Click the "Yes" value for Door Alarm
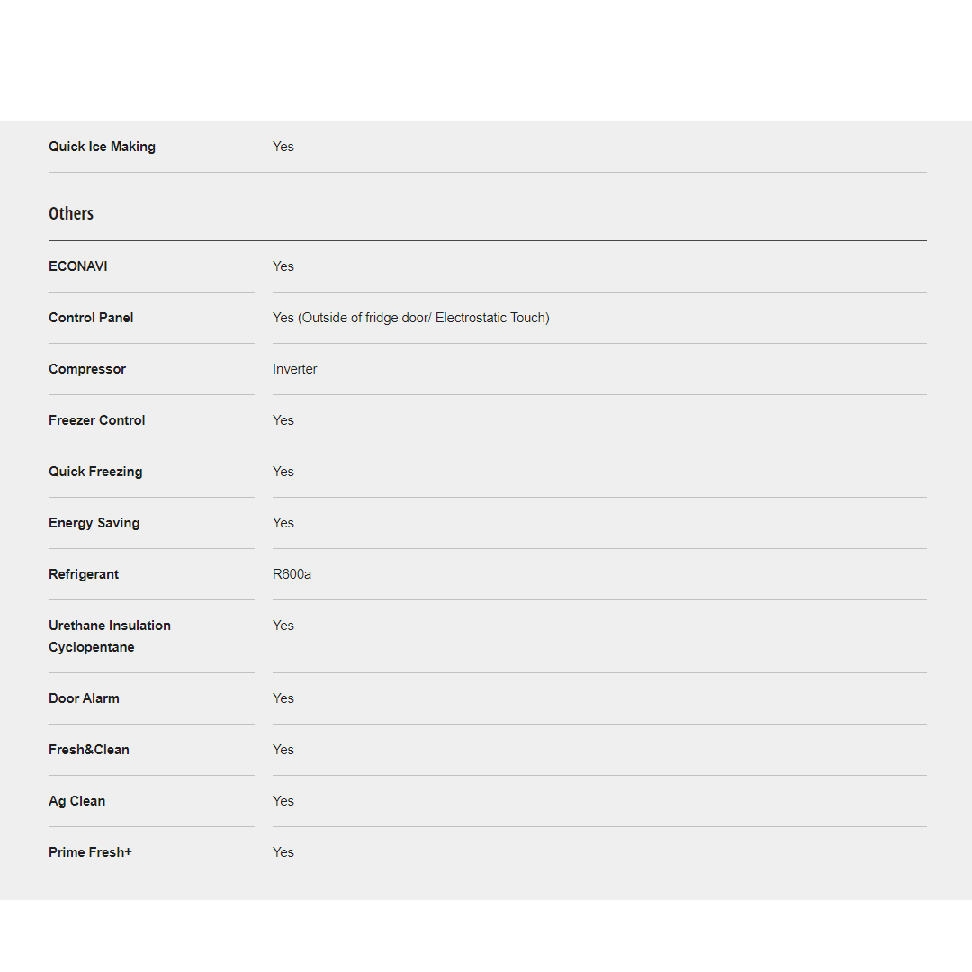The width and height of the screenshot is (972, 972). 283,698
